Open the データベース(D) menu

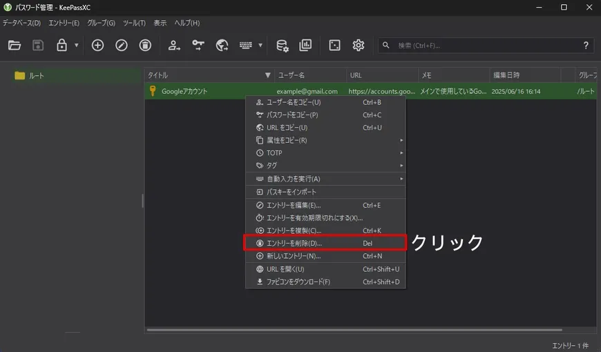tap(21, 23)
